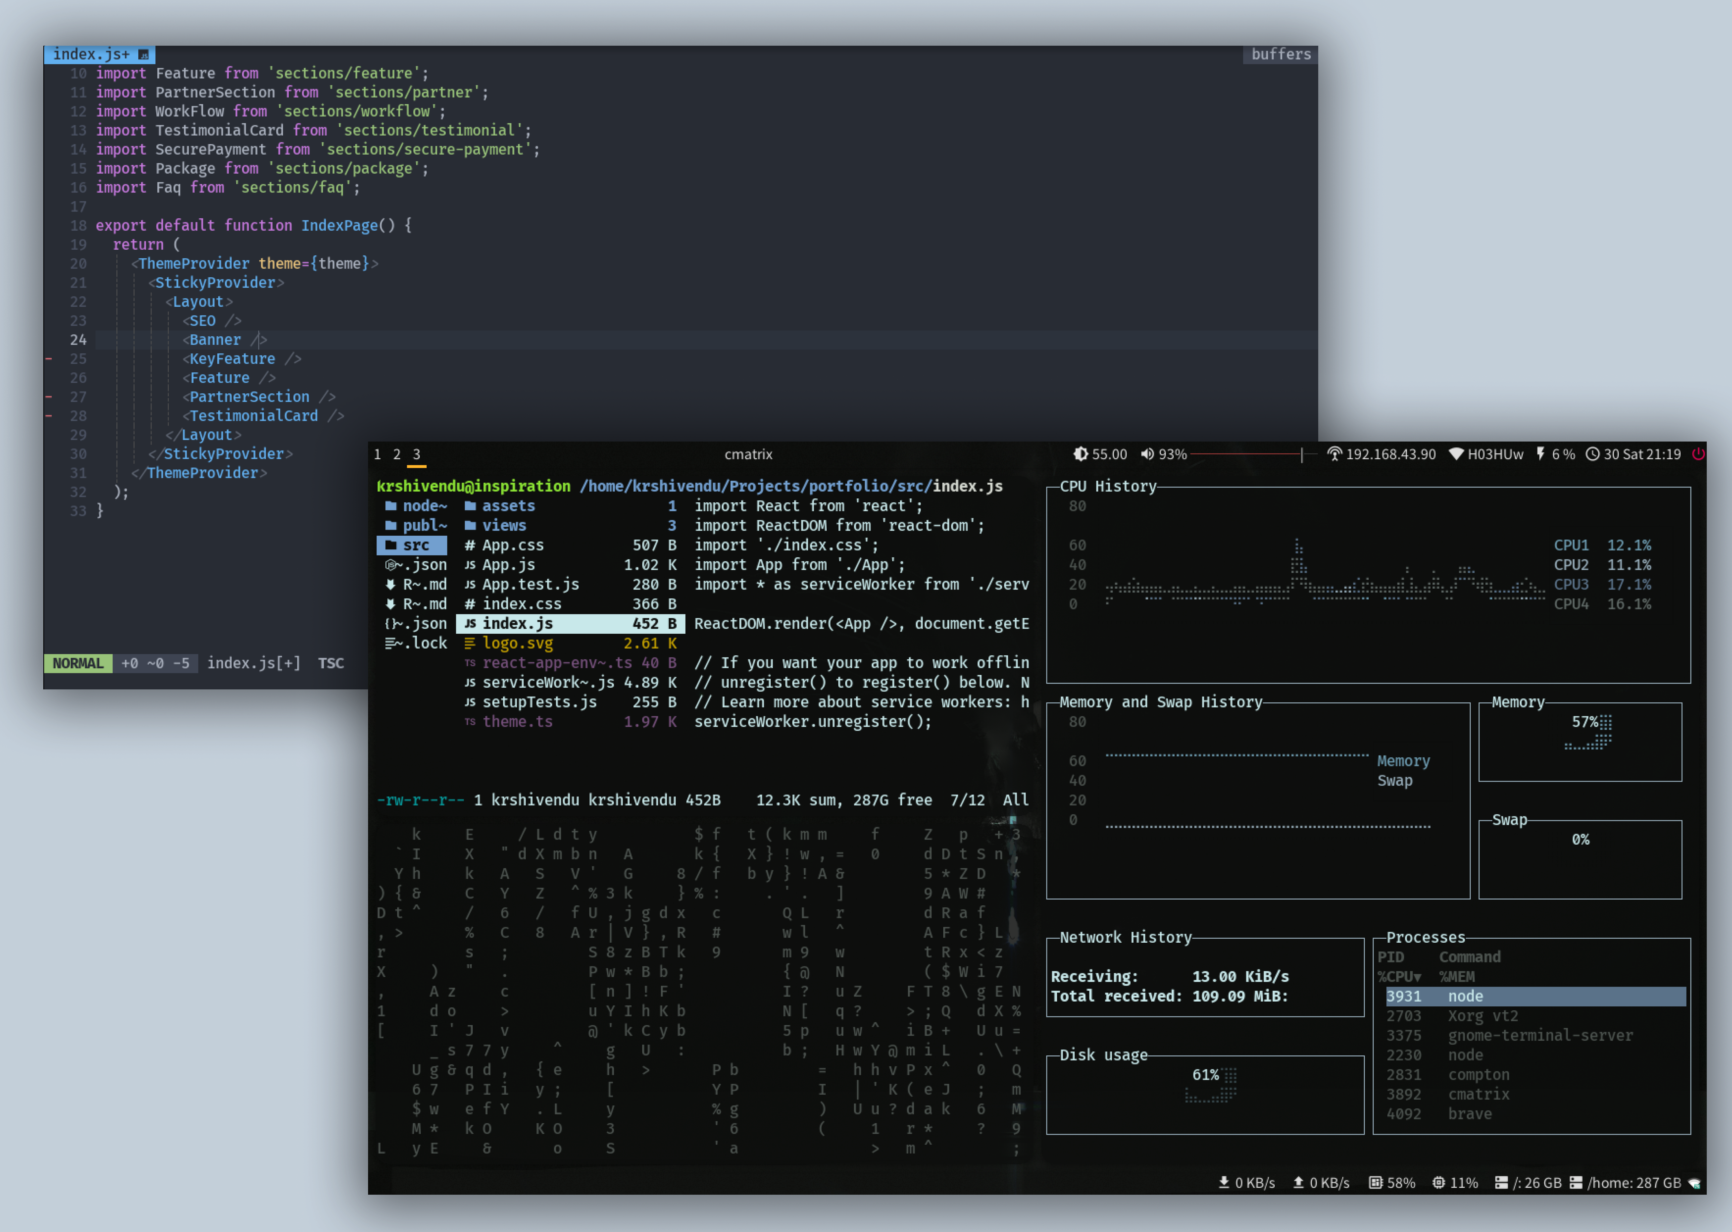Click the CPU chip icon showing 11%
This screenshot has width=1732, height=1232.
(1439, 1182)
